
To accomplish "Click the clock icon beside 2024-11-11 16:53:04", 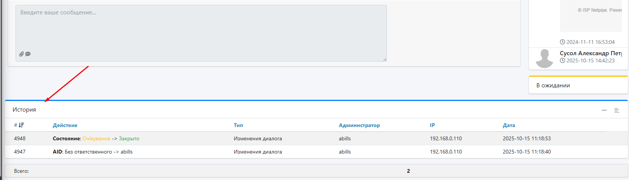I will [562, 42].
